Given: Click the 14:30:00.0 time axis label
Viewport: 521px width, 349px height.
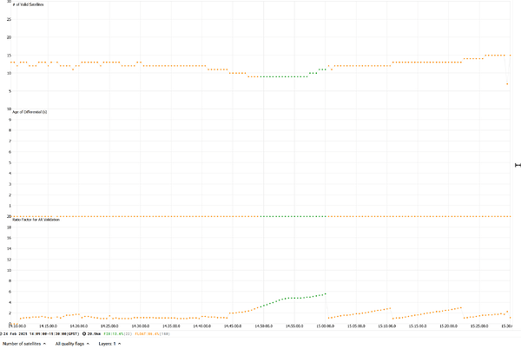Looking at the screenshot, I should pos(141,326).
